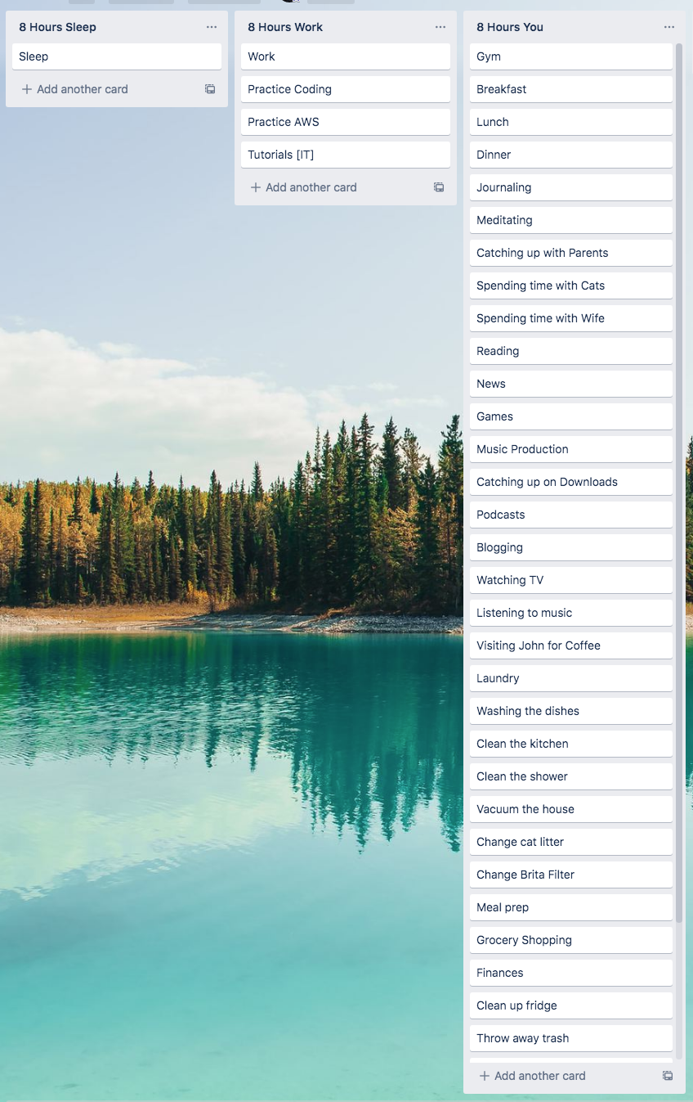Open the Tutorials [IT] card
The width and height of the screenshot is (693, 1102).
click(x=346, y=155)
